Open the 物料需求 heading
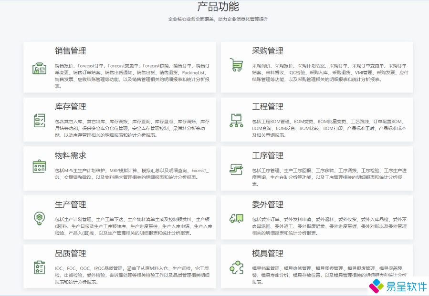Image resolution: width=429 pixels, height=296 pixels. point(71,156)
